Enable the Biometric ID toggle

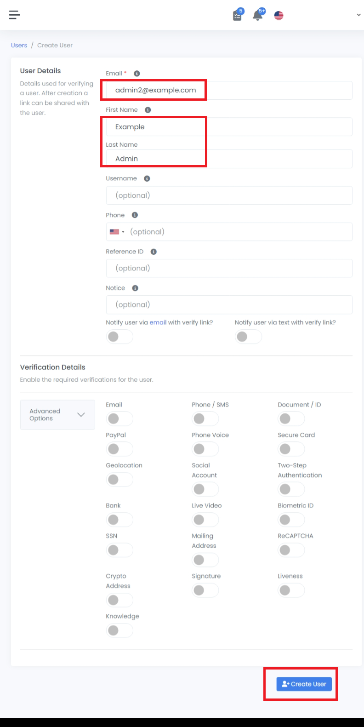coord(291,520)
